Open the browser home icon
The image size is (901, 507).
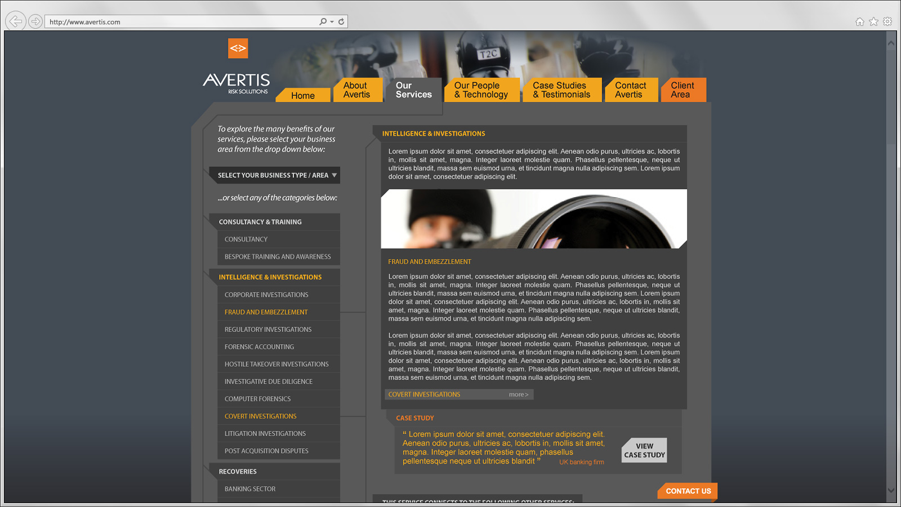click(x=859, y=21)
